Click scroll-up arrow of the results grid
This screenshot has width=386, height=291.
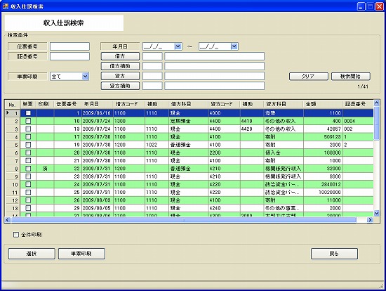[x=376, y=103]
